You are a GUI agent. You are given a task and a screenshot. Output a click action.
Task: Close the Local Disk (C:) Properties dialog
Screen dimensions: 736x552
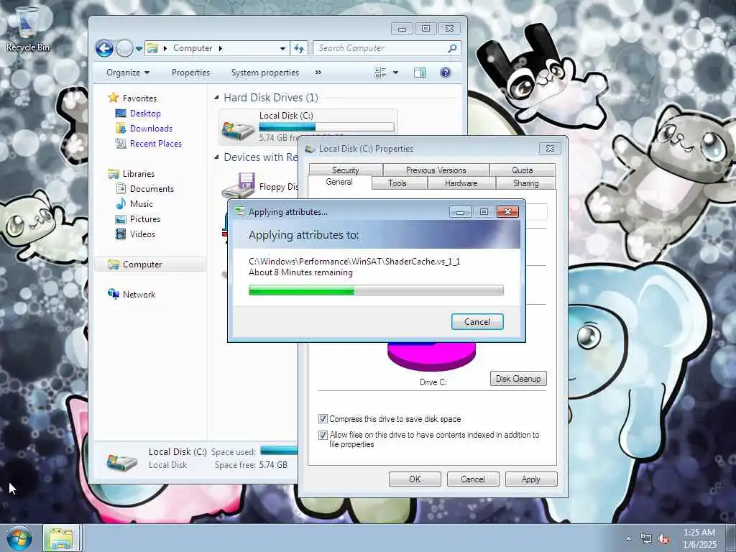click(550, 148)
